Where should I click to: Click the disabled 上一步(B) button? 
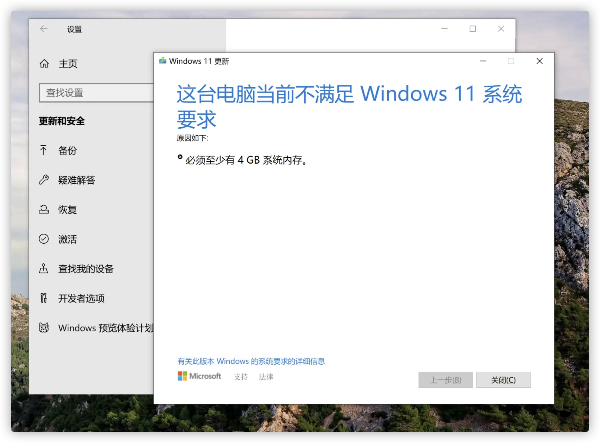446,380
